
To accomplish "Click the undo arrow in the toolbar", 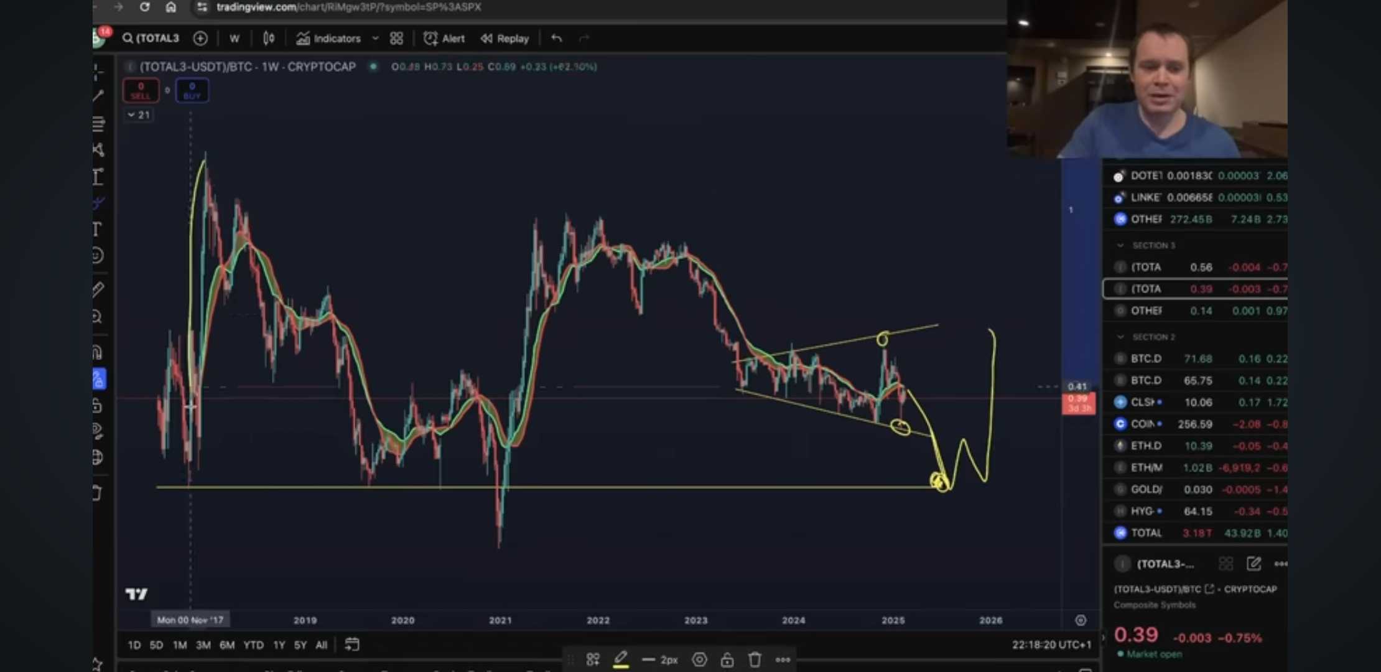I will [x=556, y=39].
